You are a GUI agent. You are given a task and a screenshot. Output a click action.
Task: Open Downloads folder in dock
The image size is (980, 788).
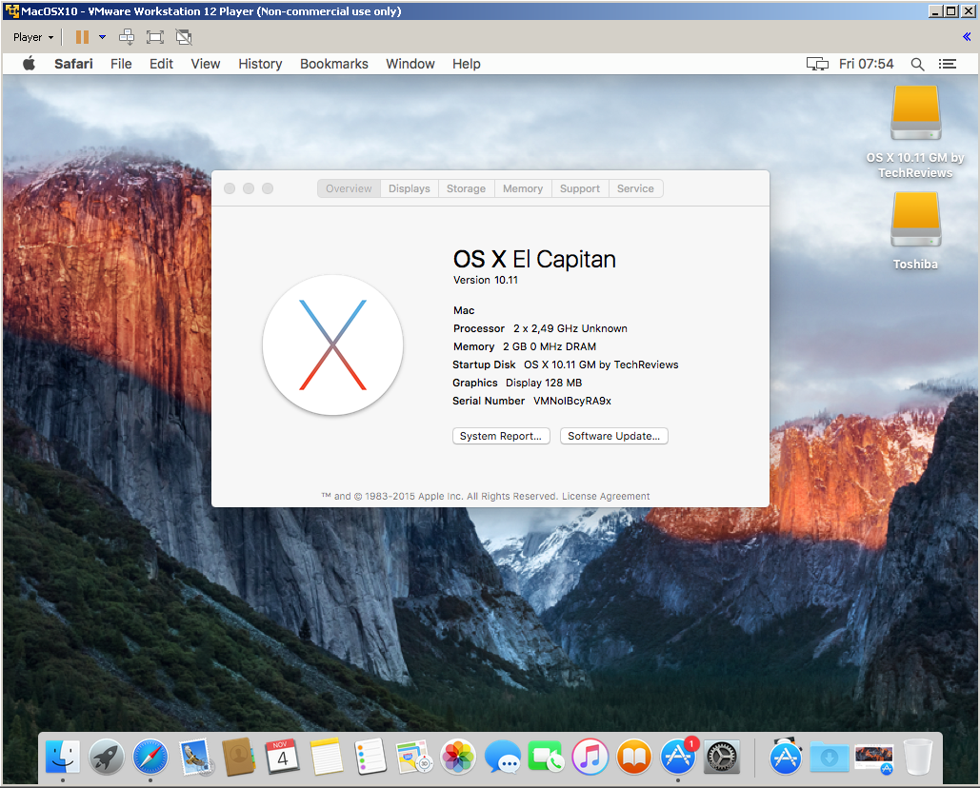[x=830, y=757]
